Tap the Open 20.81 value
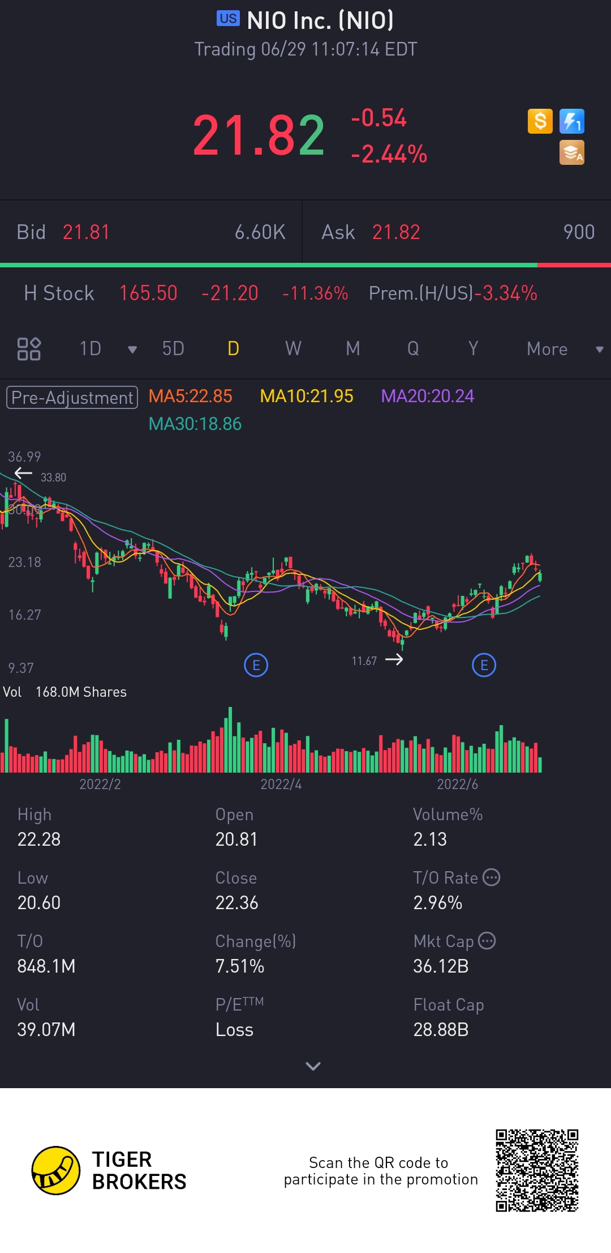Image resolution: width=611 pixels, height=1253 pixels. tap(236, 839)
